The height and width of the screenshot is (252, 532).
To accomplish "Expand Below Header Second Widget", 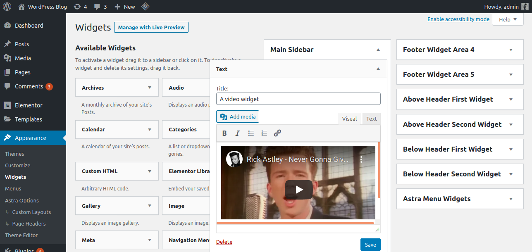I will 511,174.
